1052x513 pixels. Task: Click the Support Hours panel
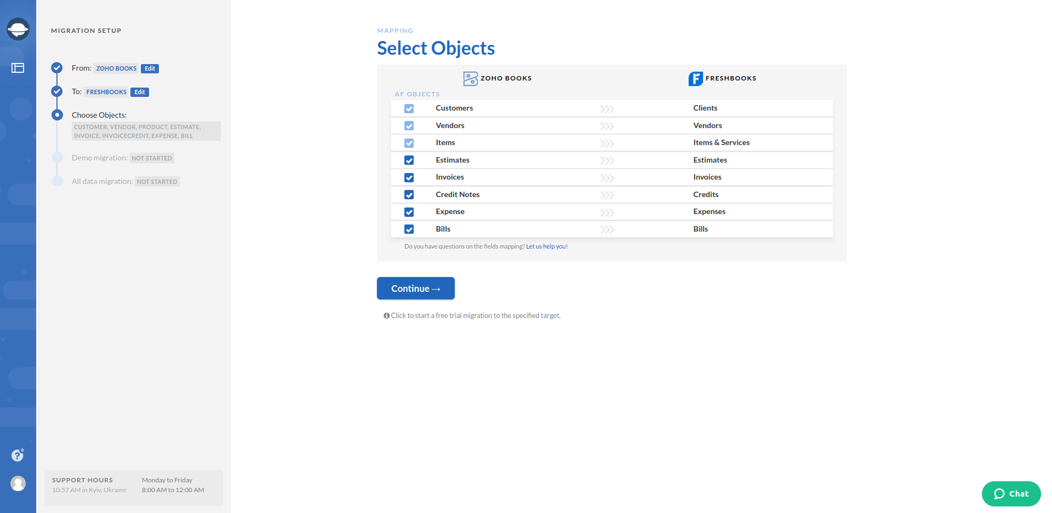[134, 487]
